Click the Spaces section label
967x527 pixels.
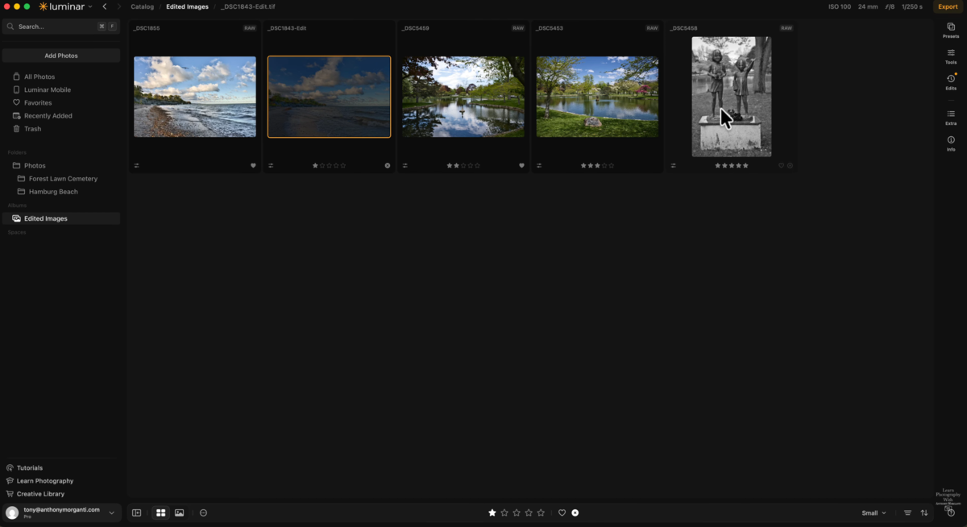[x=17, y=232]
